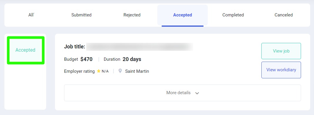
Task: Select the Saint Martin location text
Action: pyautogui.click(x=137, y=71)
